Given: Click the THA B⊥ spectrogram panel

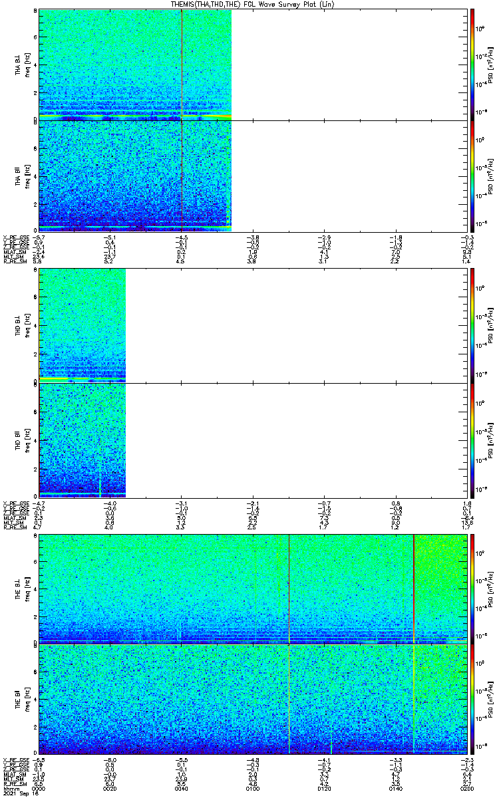Looking at the screenshot, I should pos(253,65).
